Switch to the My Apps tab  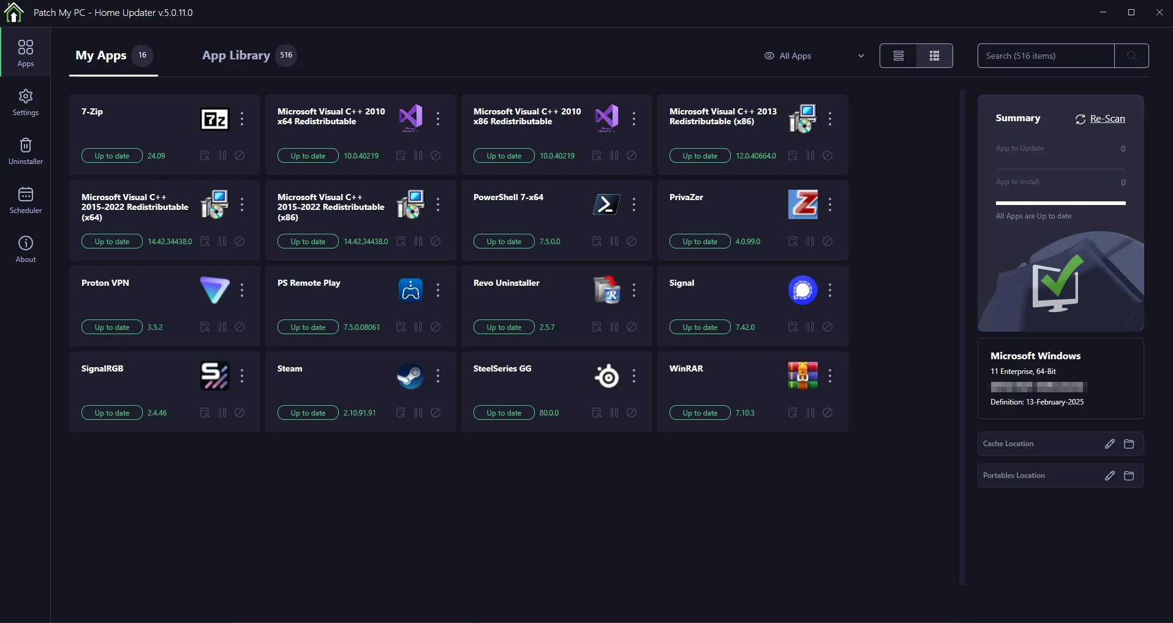click(113, 56)
